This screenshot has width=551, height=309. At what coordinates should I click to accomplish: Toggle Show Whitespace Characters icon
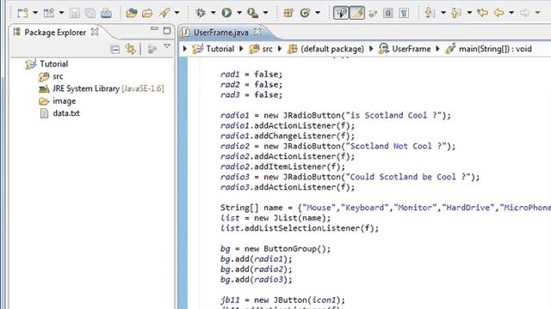click(404, 13)
